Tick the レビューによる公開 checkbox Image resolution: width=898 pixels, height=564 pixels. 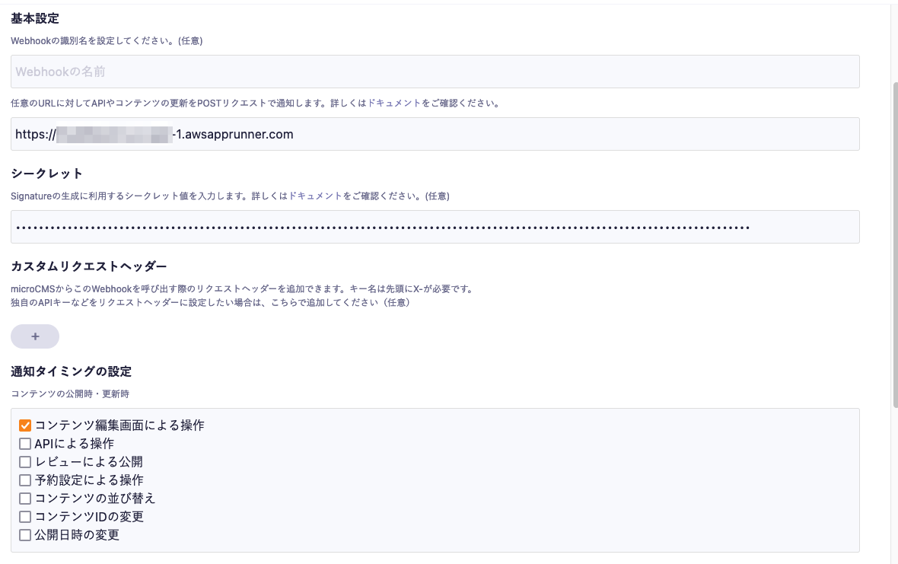(25, 462)
